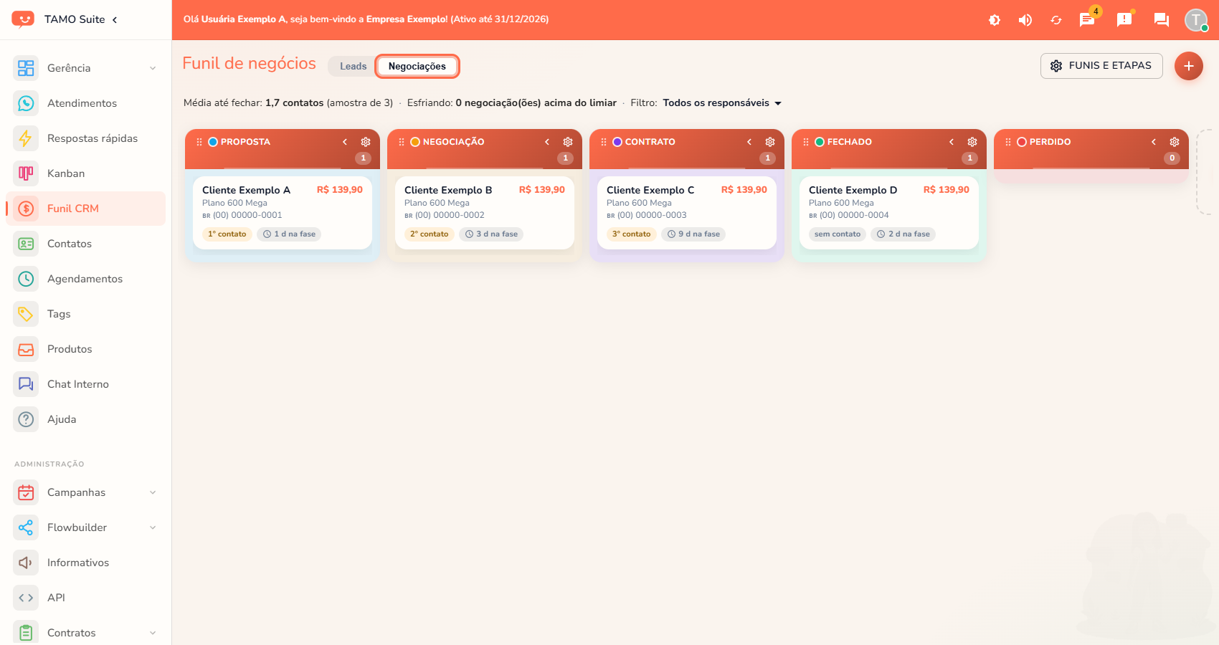
Task: Select the Negociações tab
Action: [x=417, y=66]
